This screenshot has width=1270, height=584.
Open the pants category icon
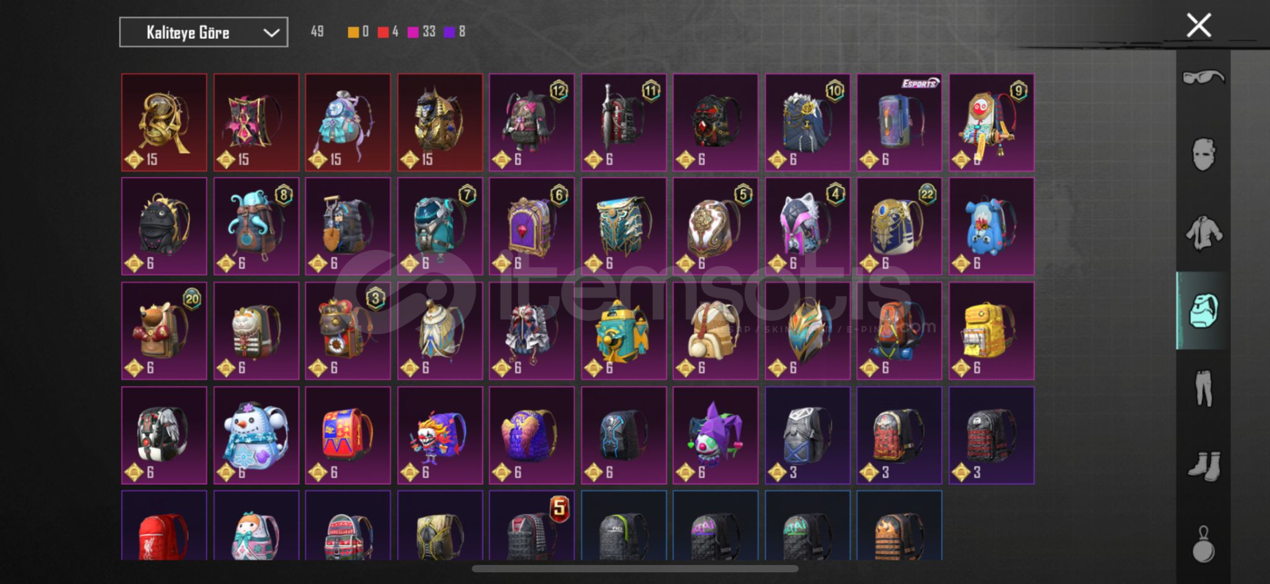(x=1203, y=388)
